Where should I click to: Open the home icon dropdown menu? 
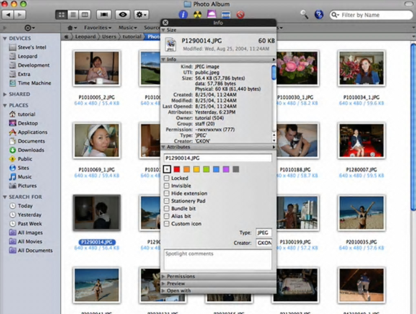pyautogui.click(x=72, y=28)
